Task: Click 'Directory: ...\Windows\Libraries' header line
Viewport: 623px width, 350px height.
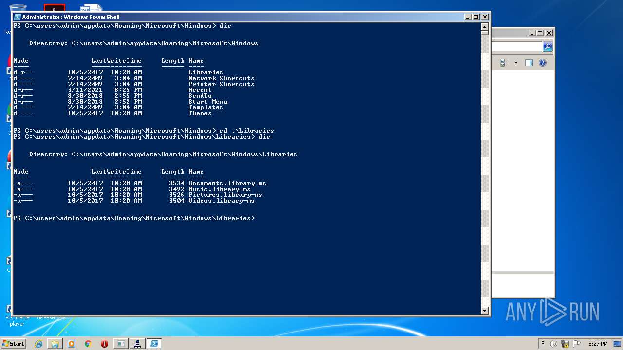Action: (x=163, y=154)
